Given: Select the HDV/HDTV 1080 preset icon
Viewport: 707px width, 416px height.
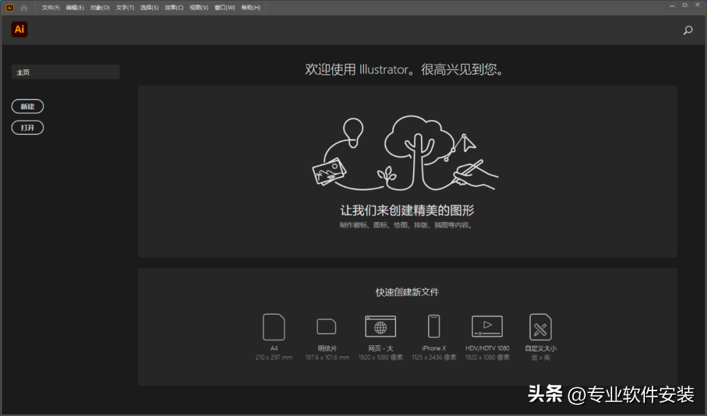Looking at the screenshot, I should (487, 326).
